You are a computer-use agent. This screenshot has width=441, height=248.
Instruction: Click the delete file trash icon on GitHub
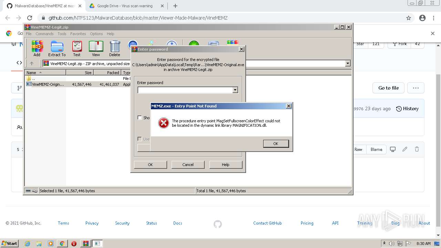point(417,149)
